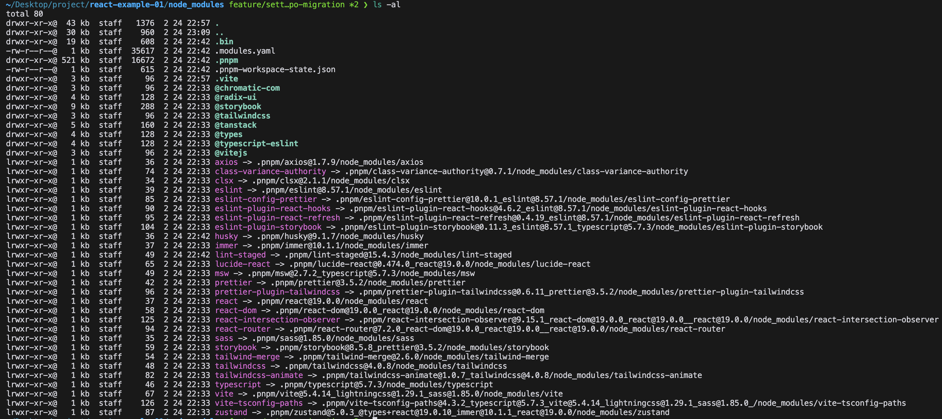Image resolution: width=942 pixels, height=419 pixels.
Task: Select the @typescript-eslint directory
Action: [256, 143]
